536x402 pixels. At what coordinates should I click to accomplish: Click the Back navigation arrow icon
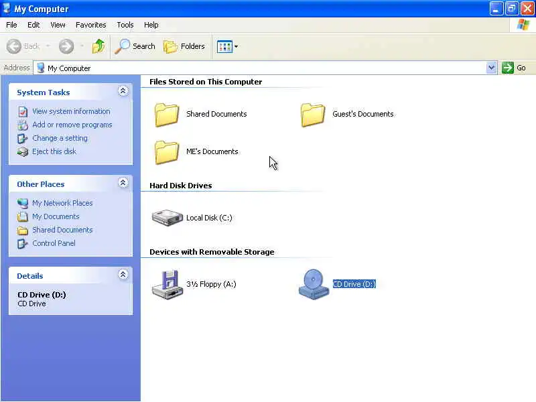coord(14,46)
